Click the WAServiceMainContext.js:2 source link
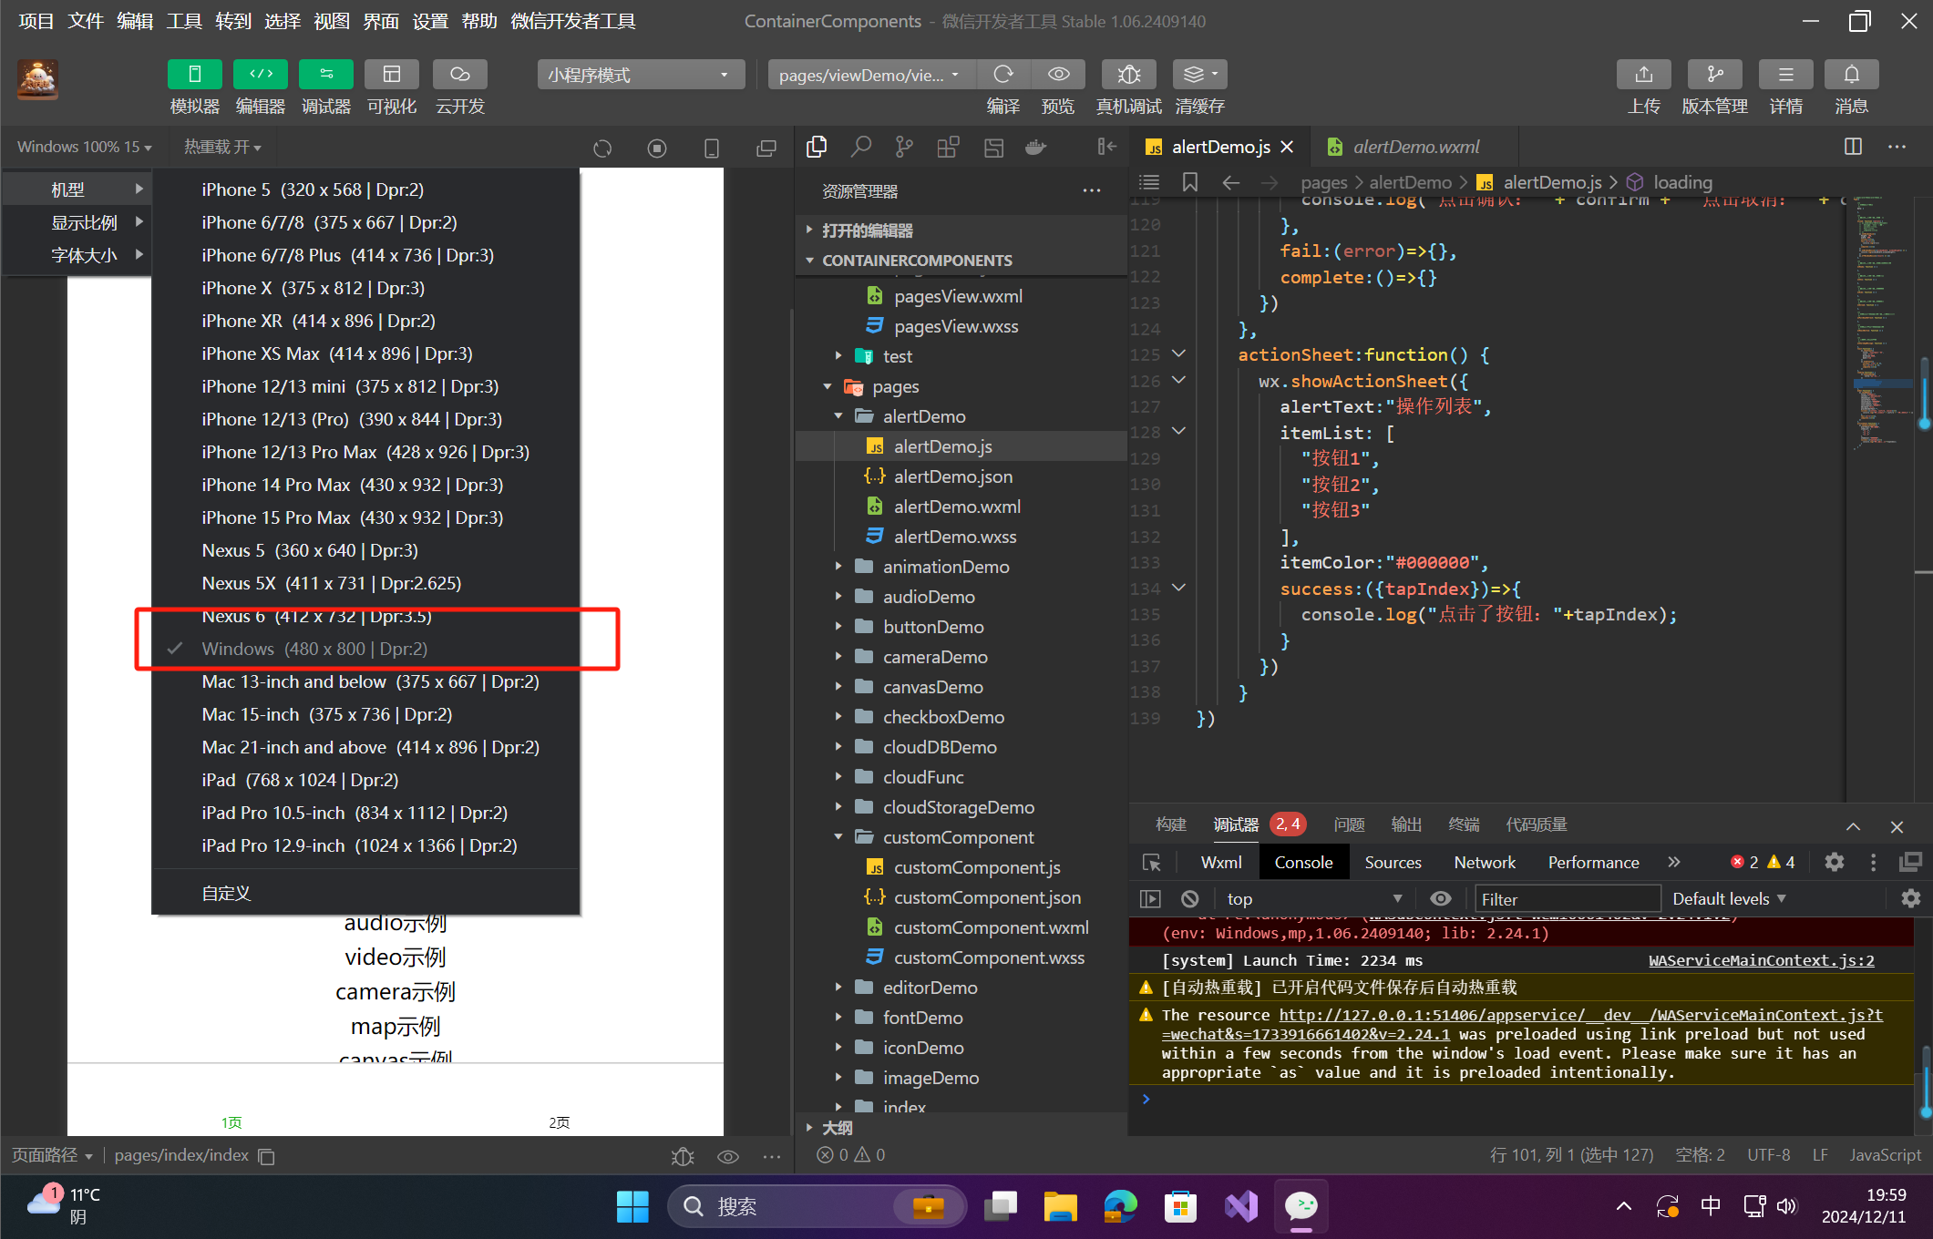Viewport: 1933px width, 1239px height. (x=1761, y=960)
